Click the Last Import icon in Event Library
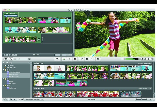157x107 pixels. click(5, 65)
